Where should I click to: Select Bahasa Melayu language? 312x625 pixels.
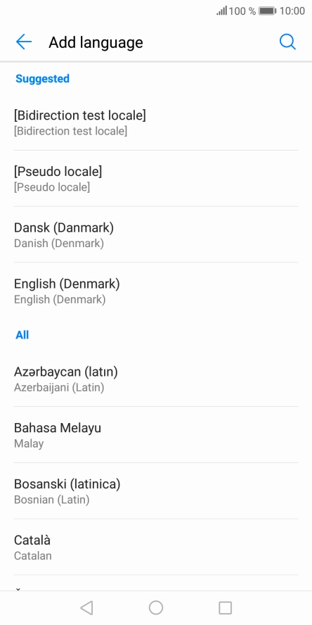156,435
